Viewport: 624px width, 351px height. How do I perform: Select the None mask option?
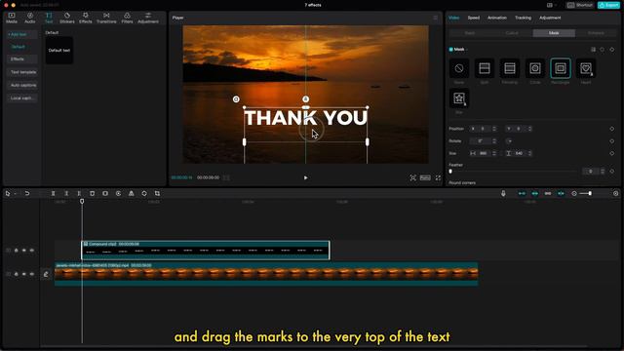coord(459,68)
